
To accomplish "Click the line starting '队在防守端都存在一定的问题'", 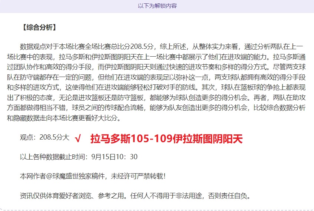I will [156, 77].
